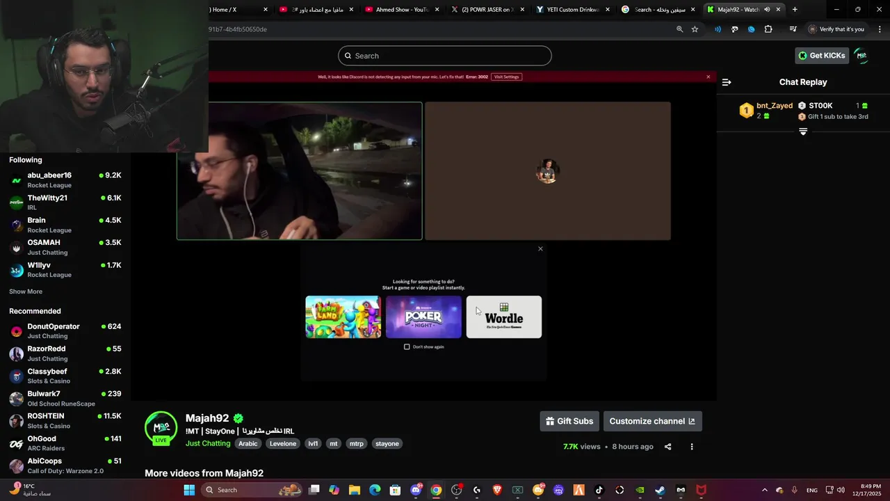Open Windows Start menu
890x501 pixels.
(x=189, y=490)
